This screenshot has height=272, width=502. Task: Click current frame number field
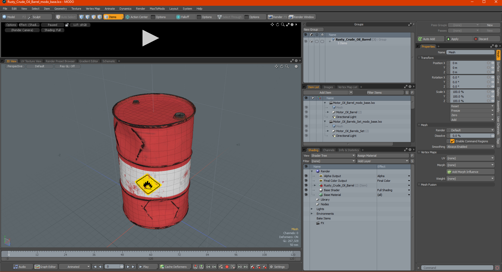(114, 267)
